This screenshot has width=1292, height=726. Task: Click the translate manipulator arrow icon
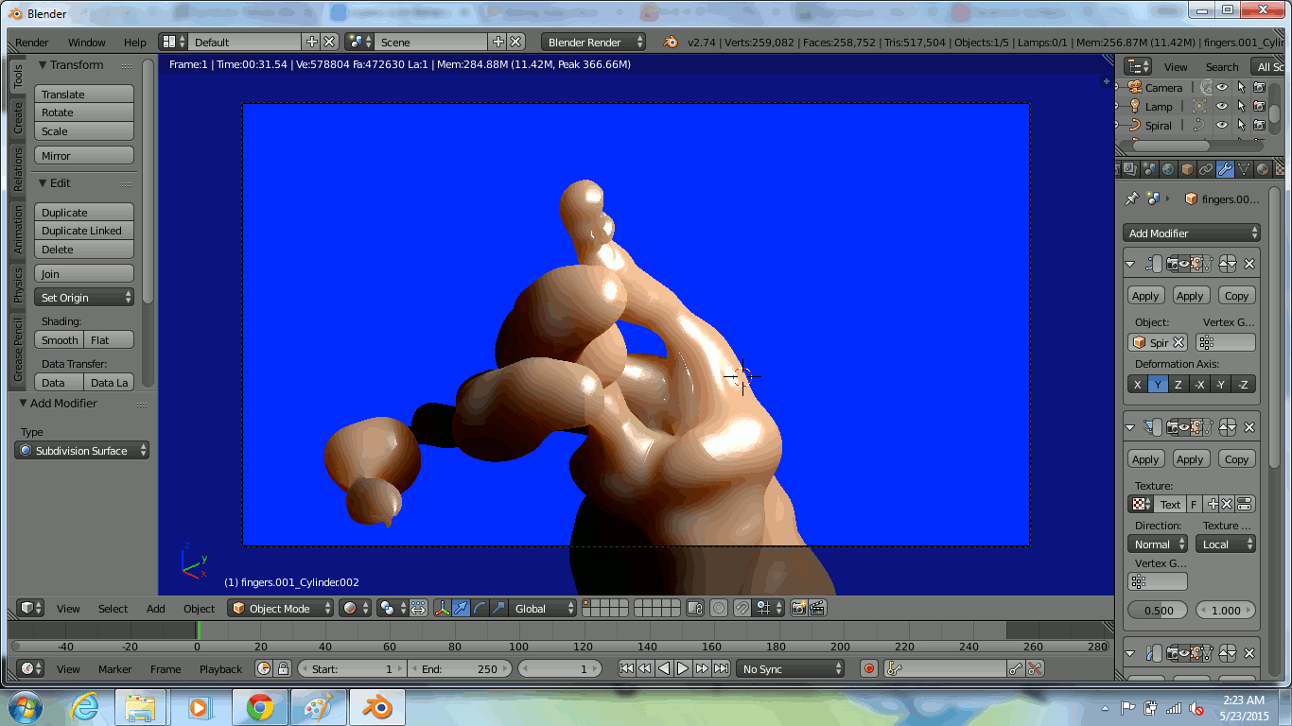click(461, 609)
